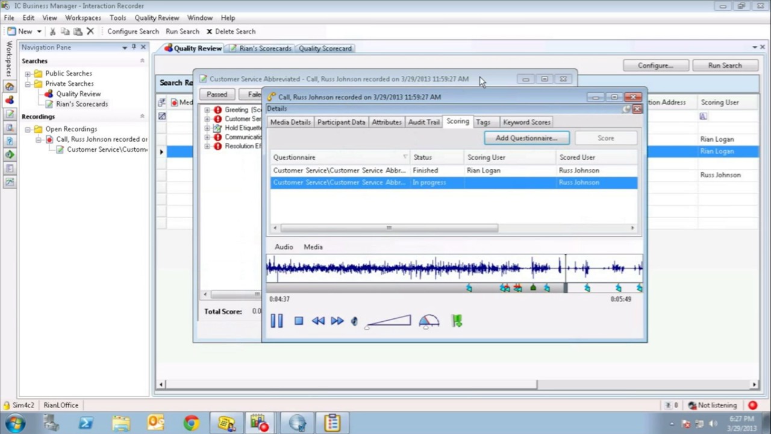The image size is (771, 434).
Task: Open the home workspace icon in sidebar
Action: click(10, 86)
